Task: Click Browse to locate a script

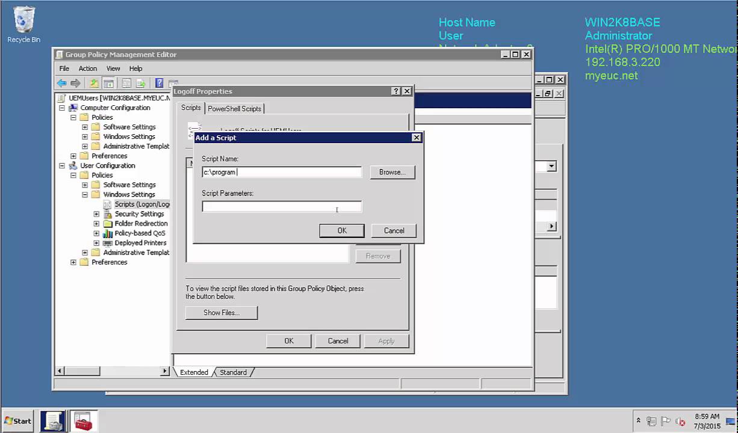Action: tap(392, 172)
